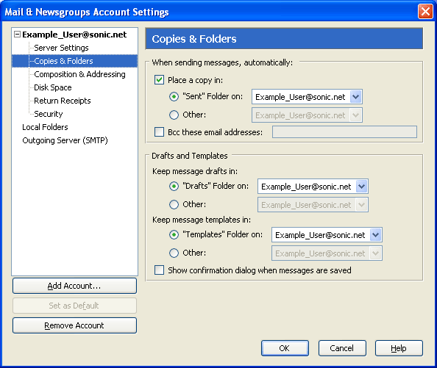Select Outgoing Server (SMTP)
The width and height of the screenshot is (437, 368).
65,140
